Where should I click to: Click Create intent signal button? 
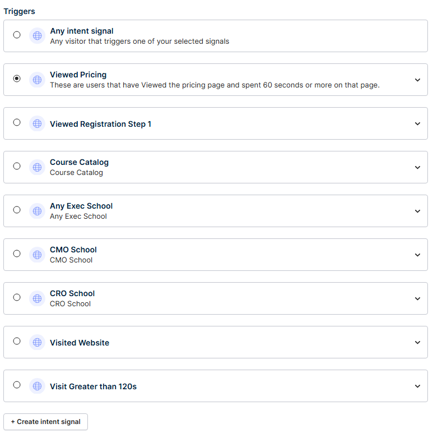45,422
